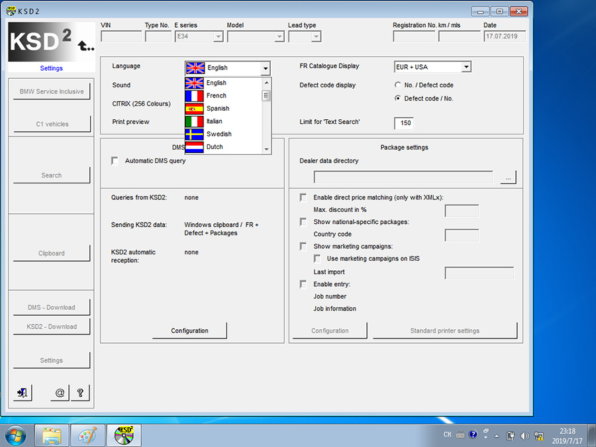Click the language list scrollbar thumb
Image resolution: width=596 pixels, height=447 pixels.
pyautogui.click(x=266, y=95)
